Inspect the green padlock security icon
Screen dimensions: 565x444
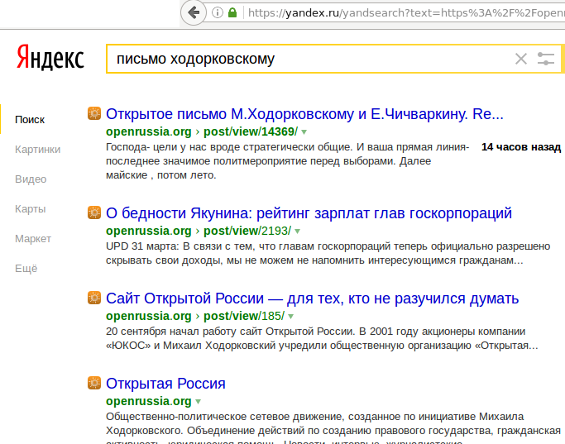click(232, 12)
